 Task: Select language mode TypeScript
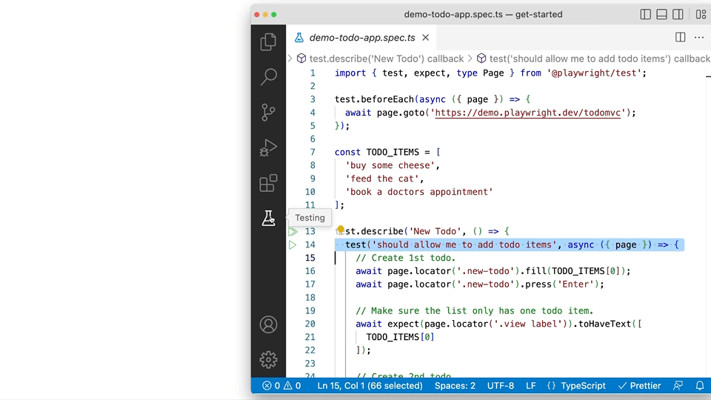coord(583,386)
